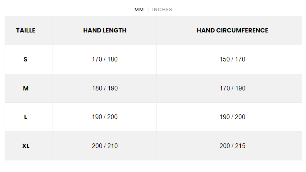306x172 pixels.
Task: Choose size S in the table
Action: [25, 60]
